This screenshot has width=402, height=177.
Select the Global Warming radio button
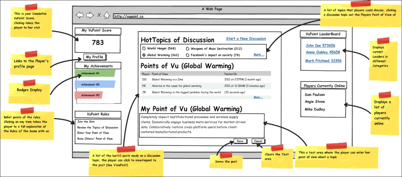coord(144,55)
